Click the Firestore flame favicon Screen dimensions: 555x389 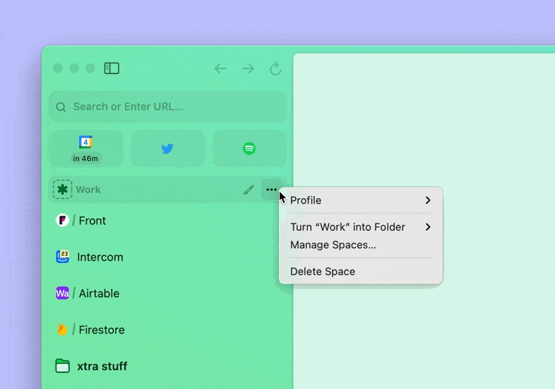tap(62, 329)
